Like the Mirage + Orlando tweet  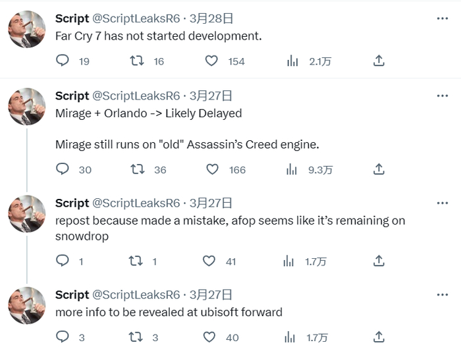click(x=212, y=169)
